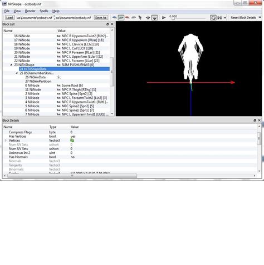
Task: Click the Has Normals no value
Action: click(x=72, y=157)
